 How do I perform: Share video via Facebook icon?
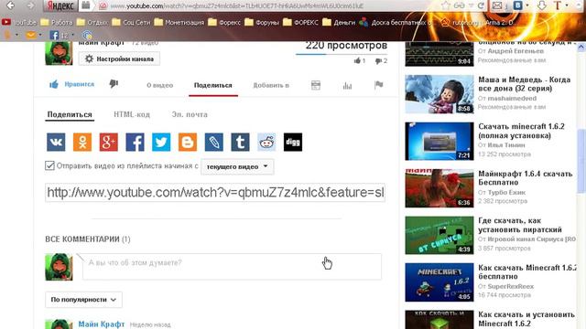(x=135, y=143)
